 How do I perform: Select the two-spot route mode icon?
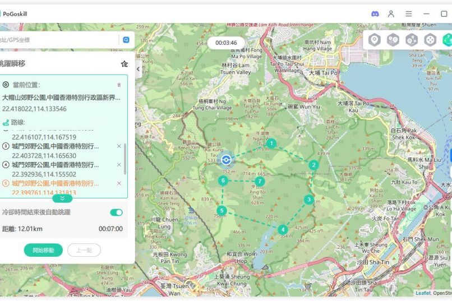pyautogui.click(x=393, y=40)
